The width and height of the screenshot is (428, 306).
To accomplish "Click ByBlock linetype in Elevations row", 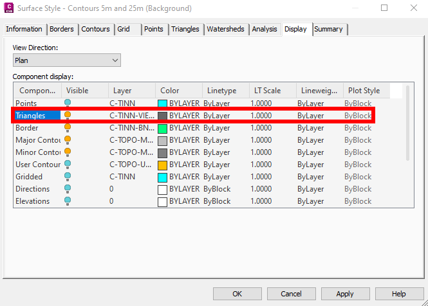I will (x=217, y=201).
